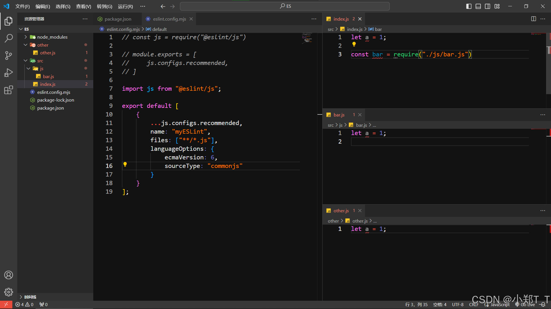Screen dimensions: 551x309
Task: Click errors and warnings status indicator
Action: (x=25, y=305)
